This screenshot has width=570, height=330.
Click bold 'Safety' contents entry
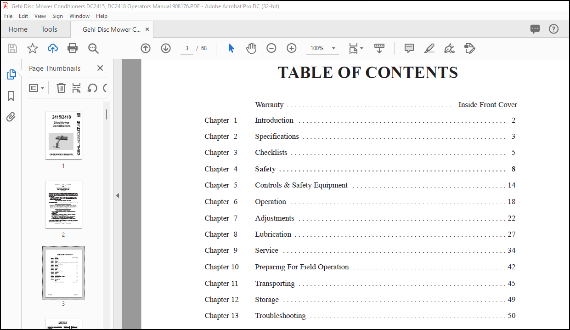tap(265, 169)
